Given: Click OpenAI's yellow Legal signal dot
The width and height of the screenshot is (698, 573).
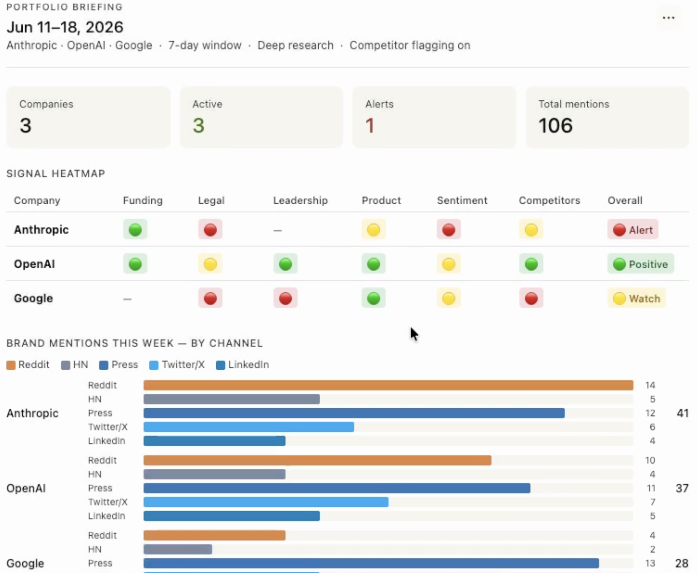Looking at the screenshot, I should [210, 264].
